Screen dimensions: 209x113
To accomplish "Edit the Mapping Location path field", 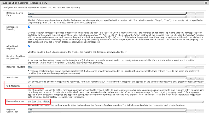I will tap(116, 102).
